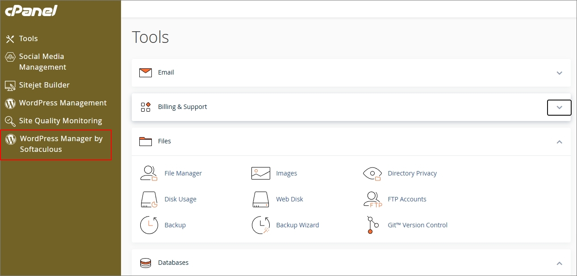Select Social Media Management sidebar item
The image size is (577, 276).
point(42,62)
